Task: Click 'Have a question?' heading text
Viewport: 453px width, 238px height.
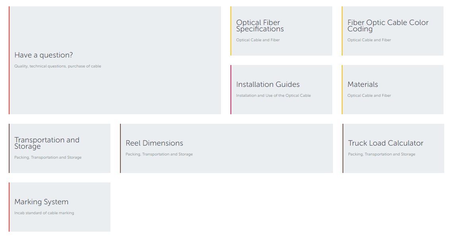Action: click(44, 55)
